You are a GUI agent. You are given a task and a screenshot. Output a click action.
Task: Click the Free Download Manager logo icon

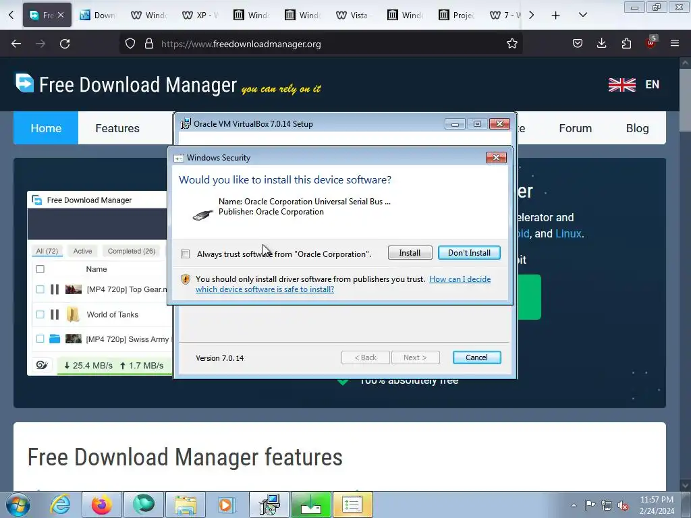25,83
